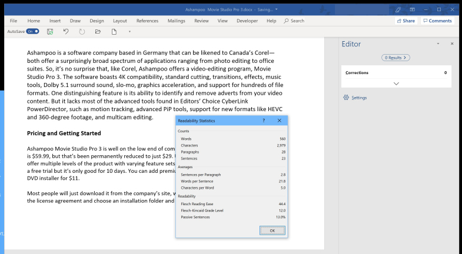Close the Editor pane
Viewport: 462px width, 254px height.
[x=452, y=44]
